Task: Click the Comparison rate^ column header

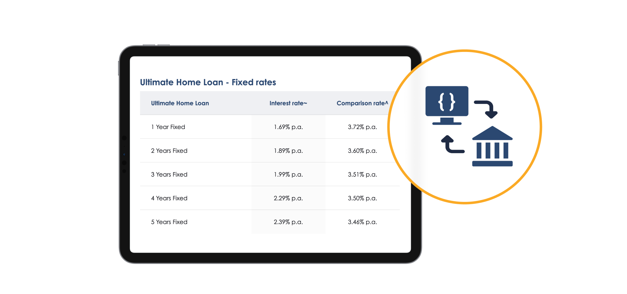Action: point(362,103)
